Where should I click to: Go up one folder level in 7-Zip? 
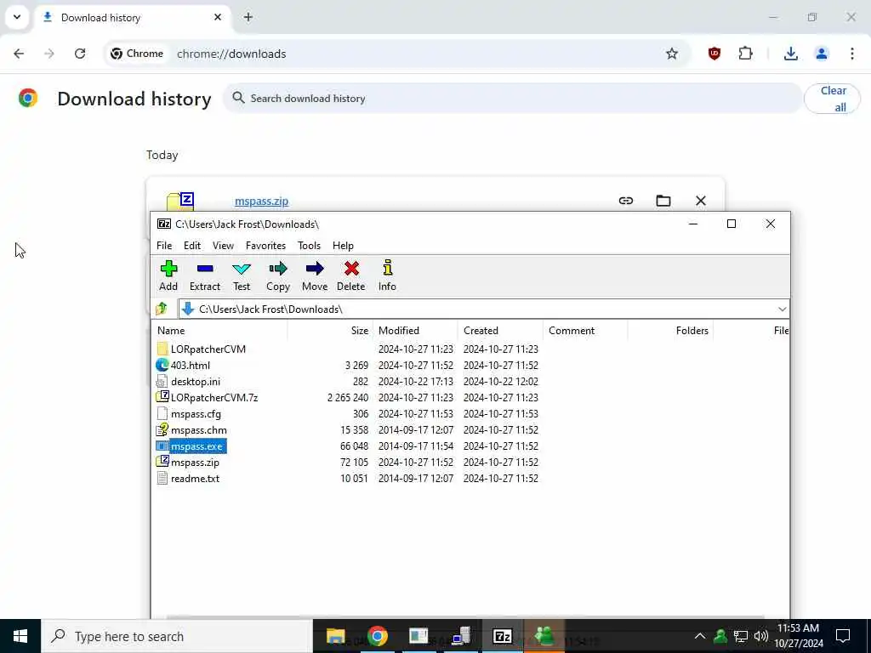(x=162, y=309)
